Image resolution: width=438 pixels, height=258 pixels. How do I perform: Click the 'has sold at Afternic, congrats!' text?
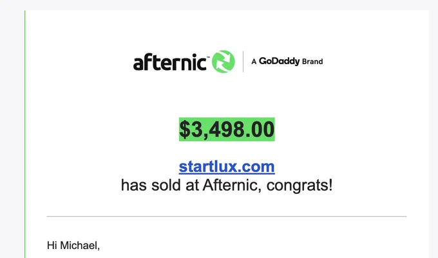pos(227,185)
